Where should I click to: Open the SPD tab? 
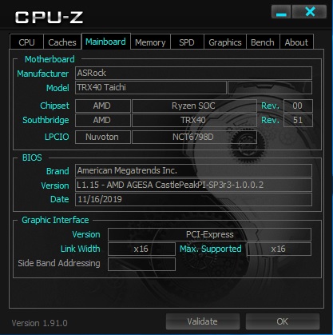click(x=187, y=42)
